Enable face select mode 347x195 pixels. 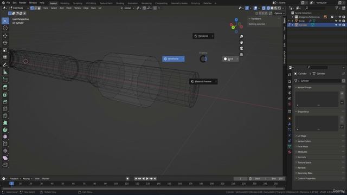[39, 8]
